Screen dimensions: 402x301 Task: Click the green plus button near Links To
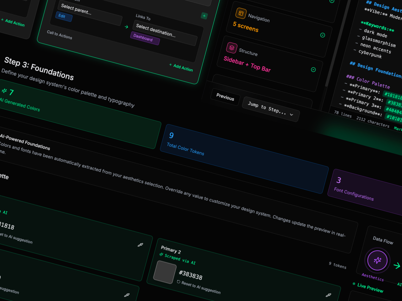(204, 16)
